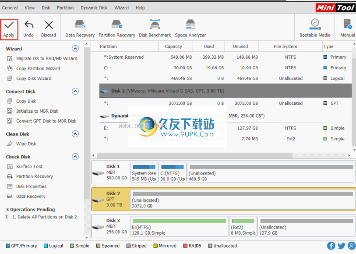This screenshot has height=254, width=356.
Task: Click Data Recovery icon in the sidebar
Action: (10, 196)
